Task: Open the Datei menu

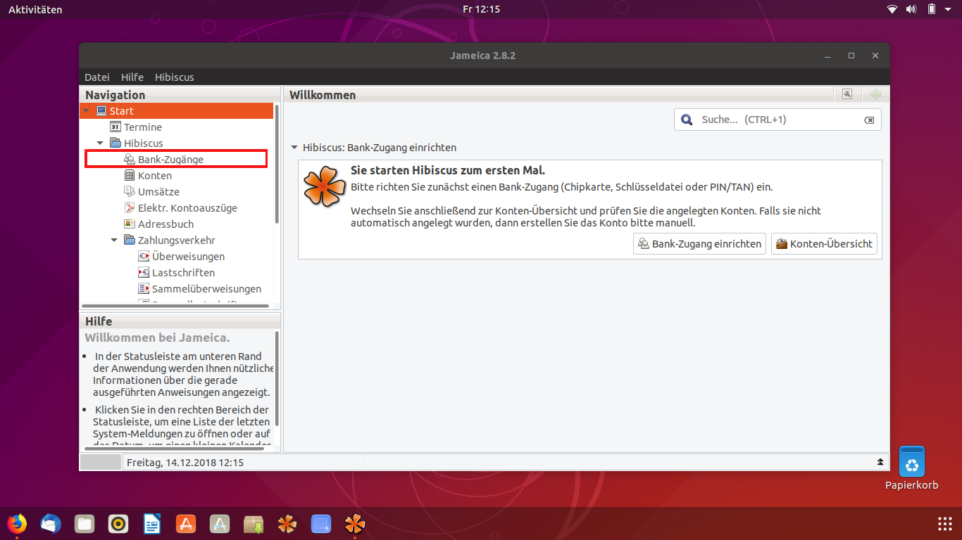Action: pos(97,77)
